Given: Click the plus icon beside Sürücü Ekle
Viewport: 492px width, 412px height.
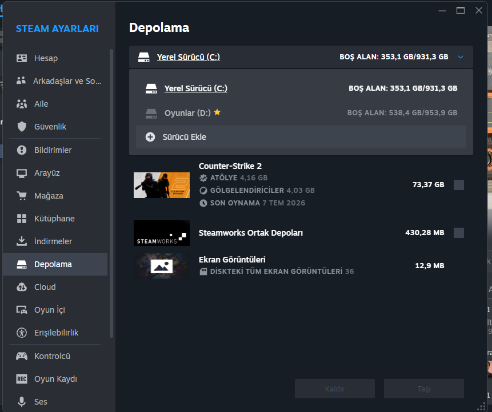Looking at the screenshot, I should [x=150, y=137].
